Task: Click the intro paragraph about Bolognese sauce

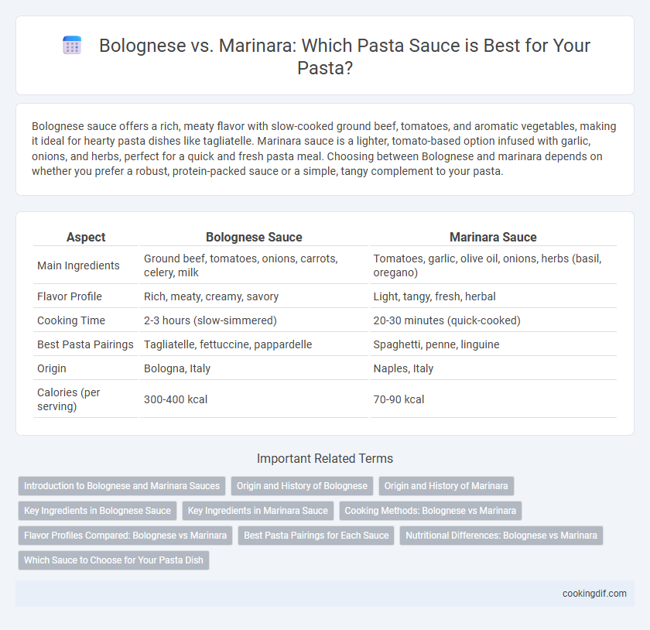Action: (x=323, y=149)
